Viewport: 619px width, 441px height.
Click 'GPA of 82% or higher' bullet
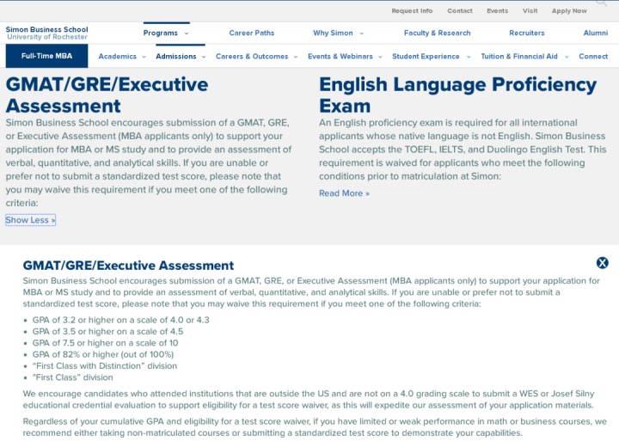tap(103, 354)
